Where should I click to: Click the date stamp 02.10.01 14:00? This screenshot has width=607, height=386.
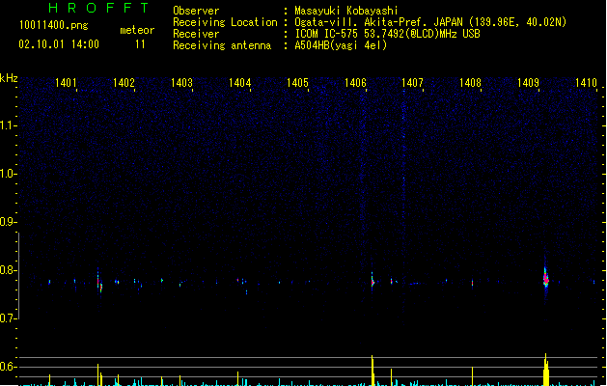59,44
